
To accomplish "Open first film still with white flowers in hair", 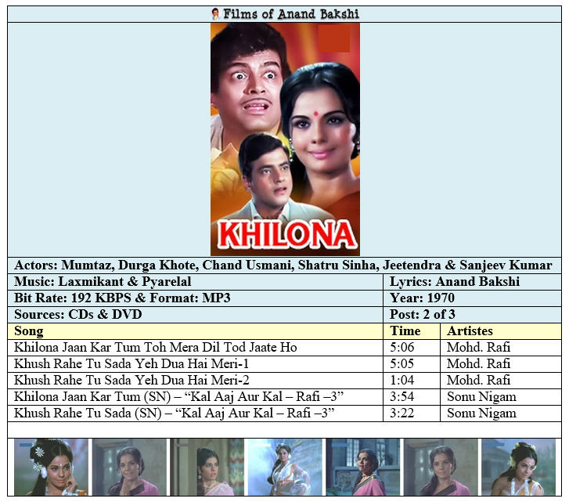I will (51, 468).
